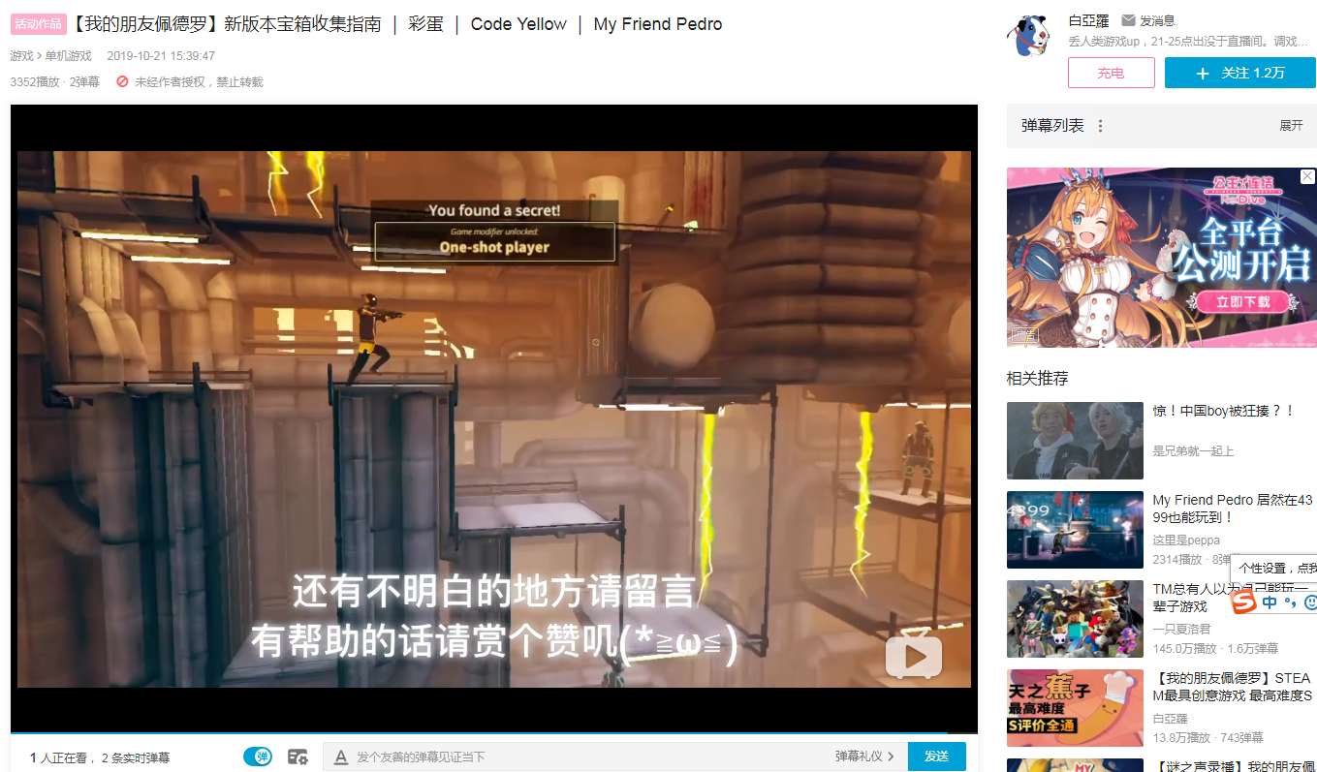This screenshot has height=772, width=1317.
Task: Click the 相关推荐 heading
Action: [x=1038, y=378]
